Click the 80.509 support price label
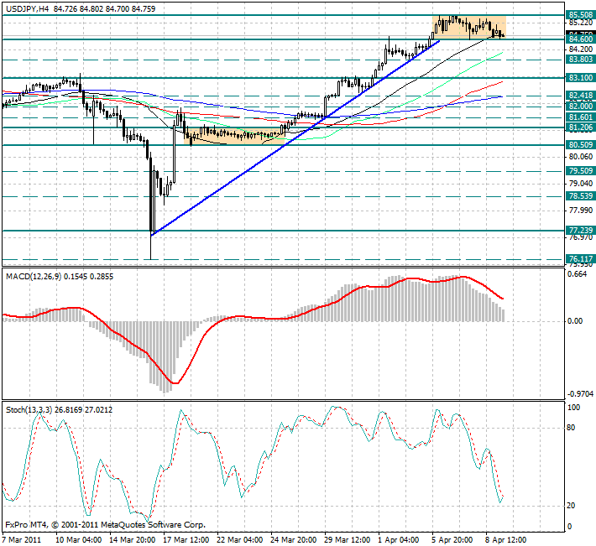 [579, 145]
